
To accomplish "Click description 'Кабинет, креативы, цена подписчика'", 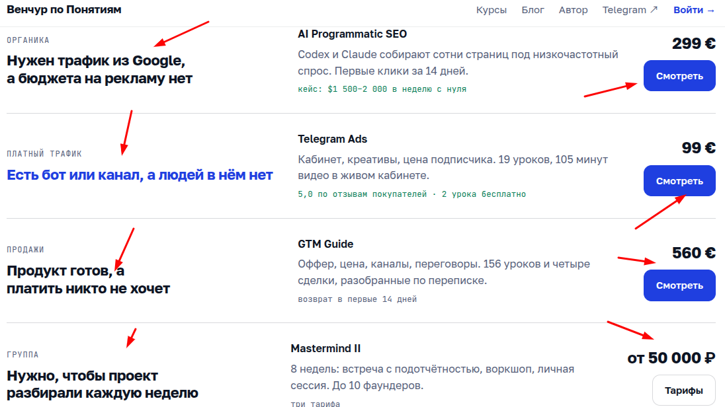I will (x=452, y=168).
